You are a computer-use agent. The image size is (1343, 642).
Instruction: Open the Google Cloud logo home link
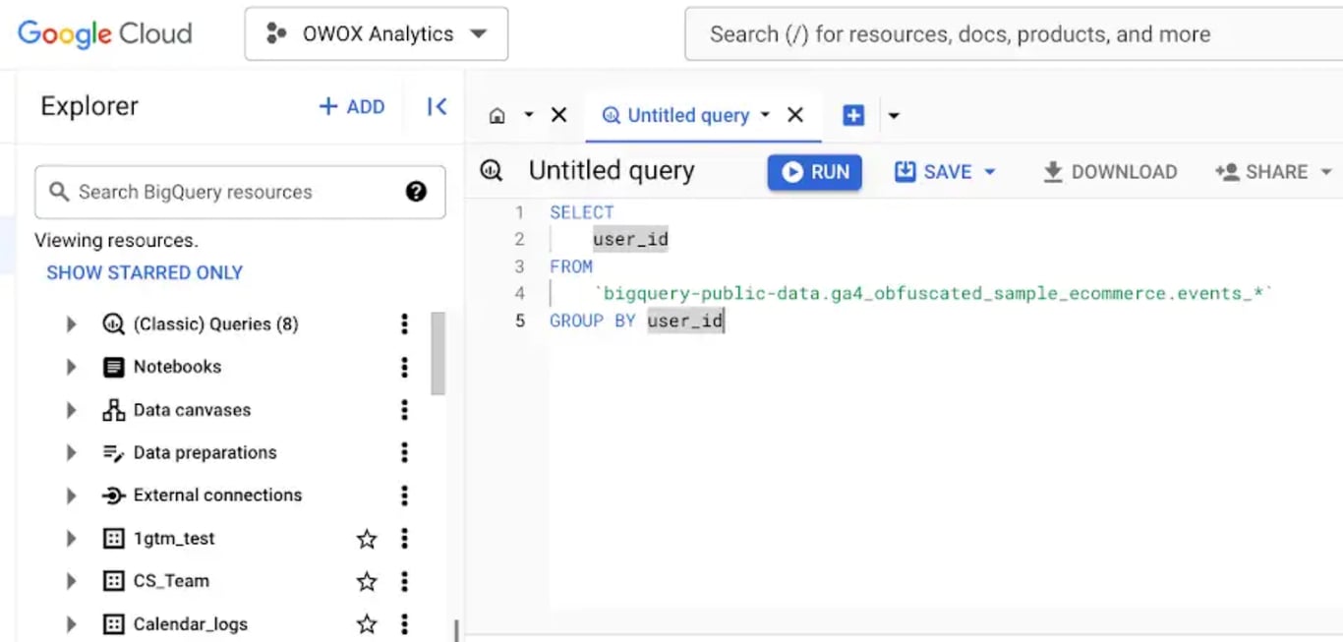coord(104,34)
